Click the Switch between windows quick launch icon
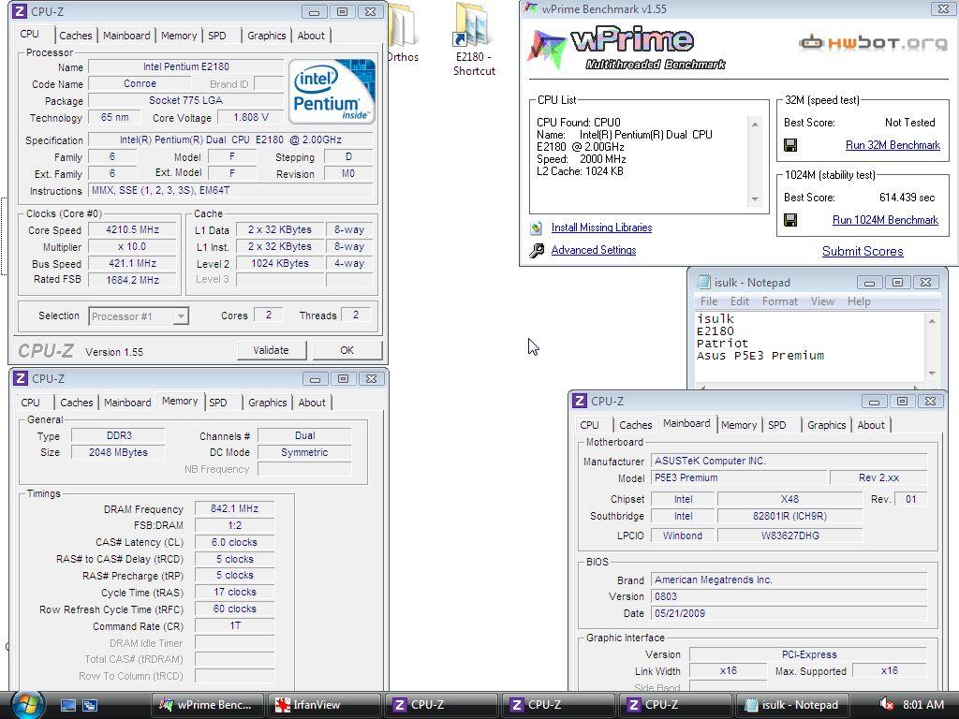959x719 pixels. 89,706
